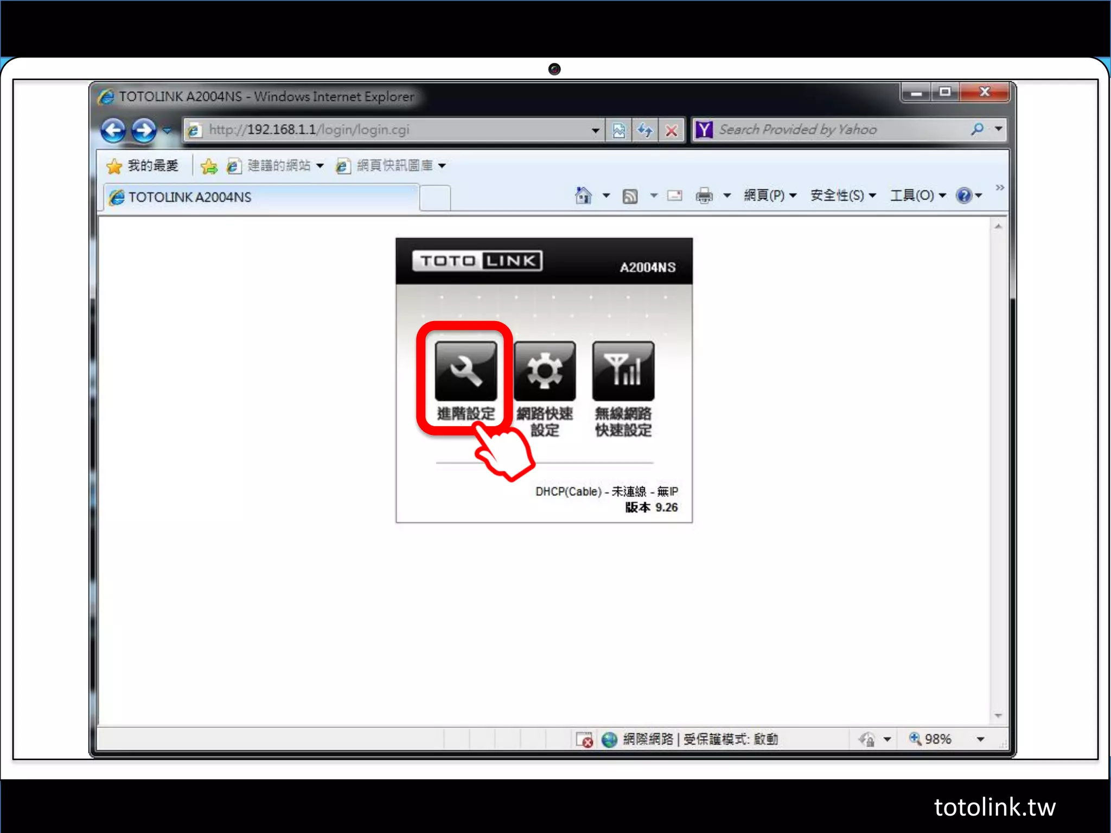Open the zoom level 98% dropdown arrow
Screen dimensions: 1111x833
[x=980, y=739]
